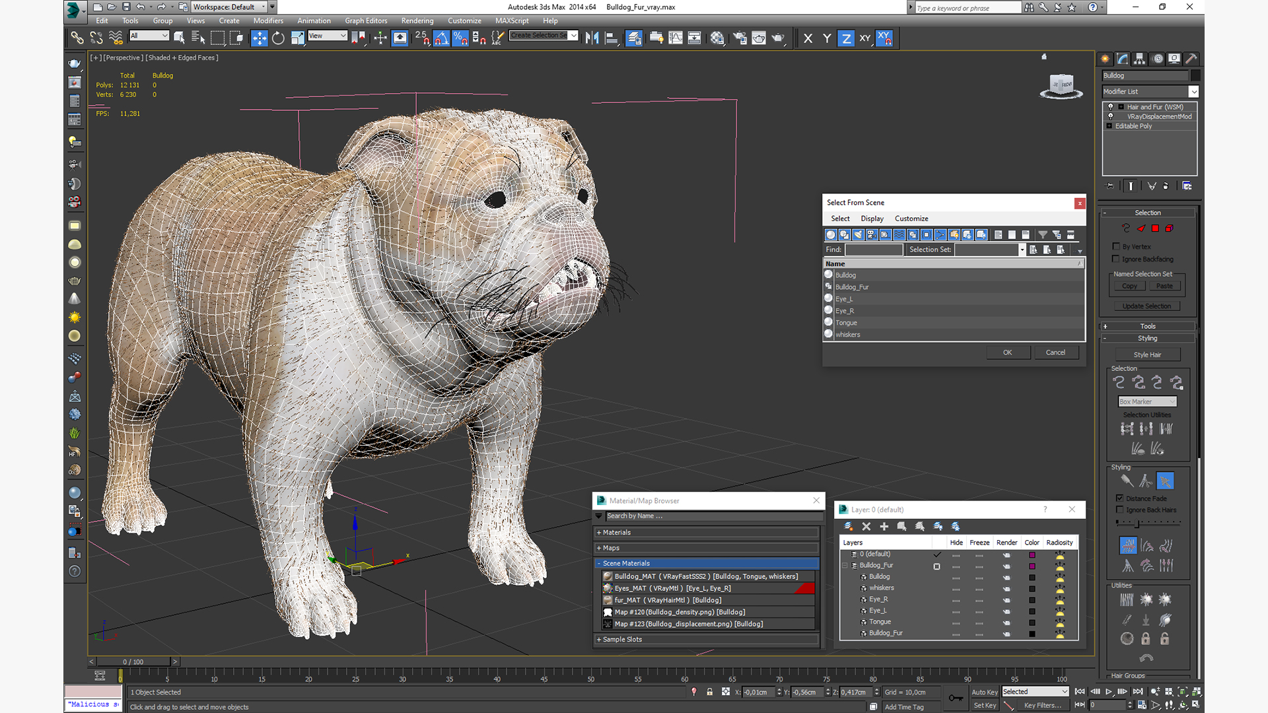The image size is (1268, 713).
Task: Restrict to Z axis constraint
Action: click(846, 38)
